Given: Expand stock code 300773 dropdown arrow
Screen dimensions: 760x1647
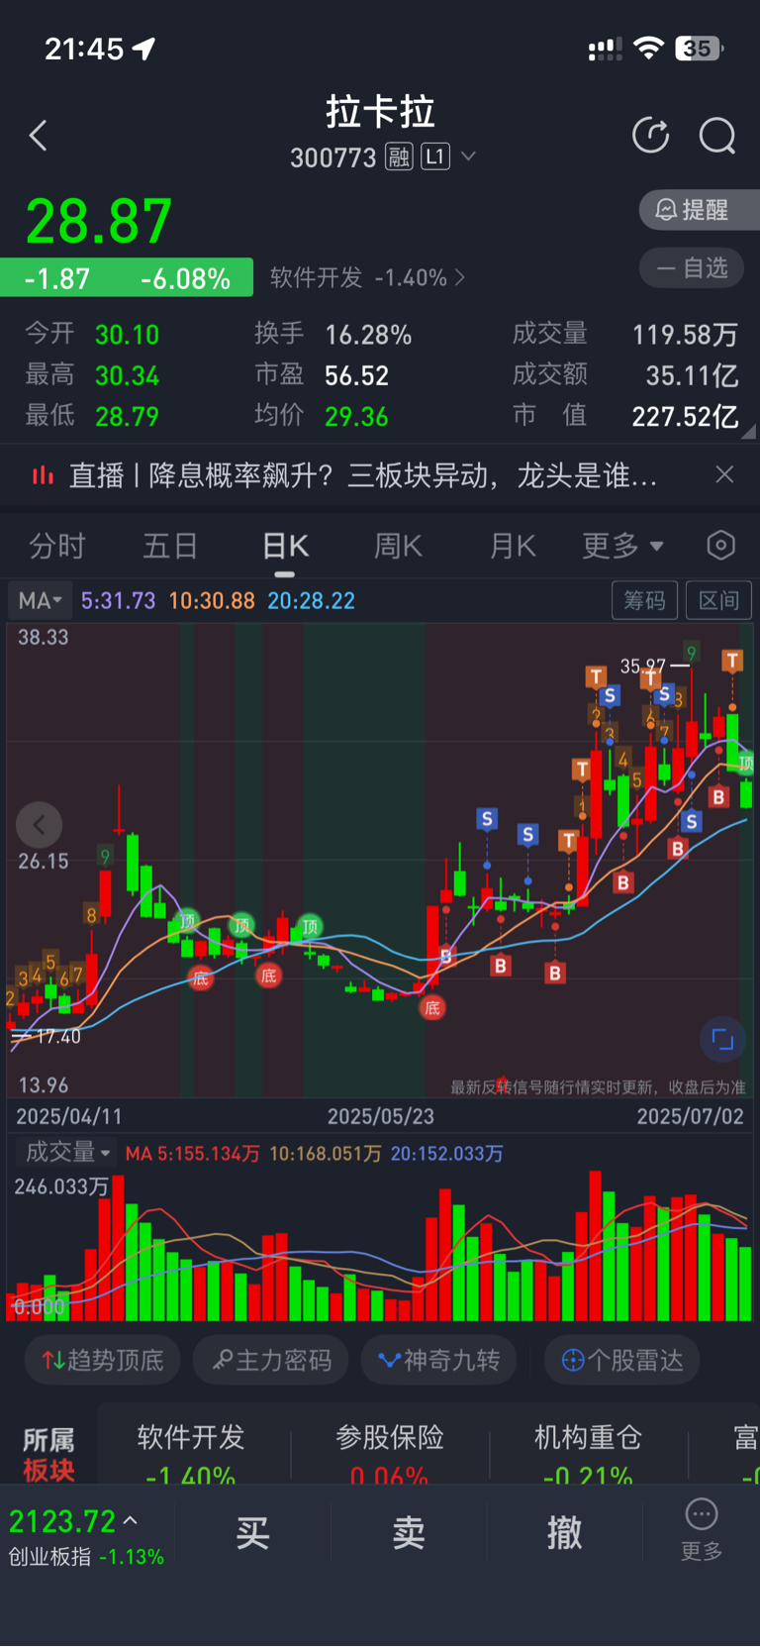Looking at the screenshot, I should coord(468,156).
